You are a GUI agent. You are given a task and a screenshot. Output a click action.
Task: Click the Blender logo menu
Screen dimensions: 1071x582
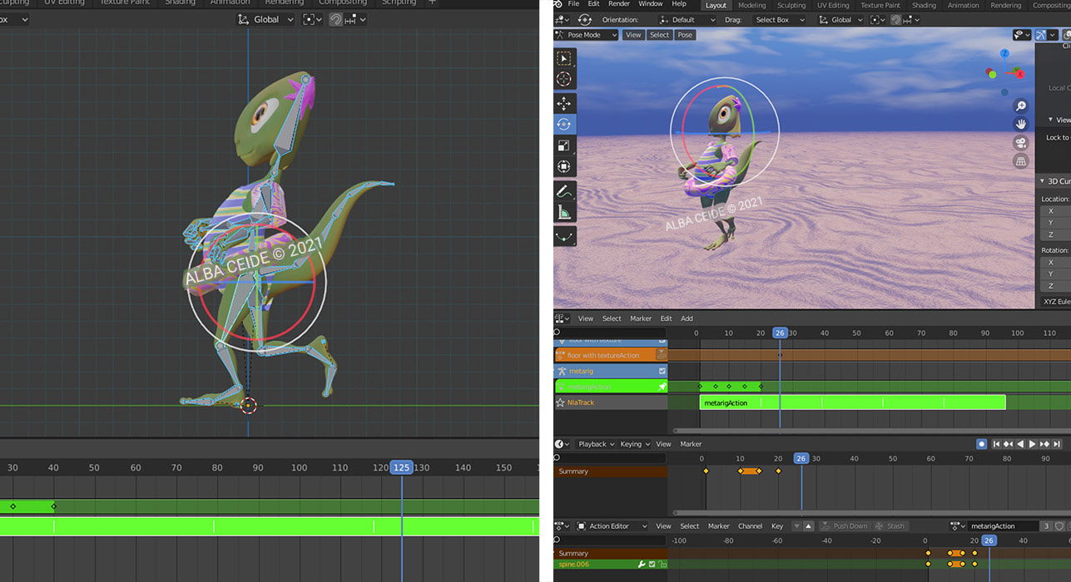click(558, 4)
